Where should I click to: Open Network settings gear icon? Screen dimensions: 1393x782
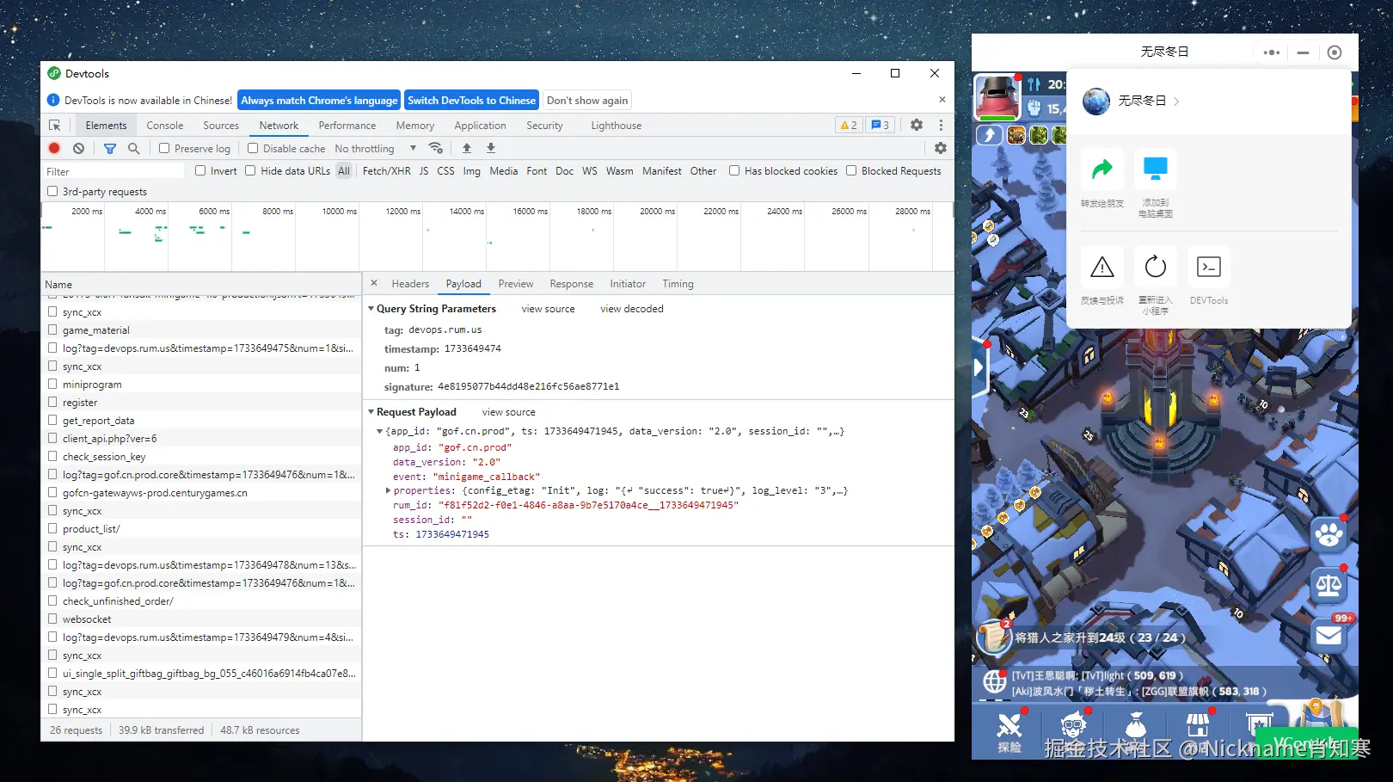click(x=941, y=148)
